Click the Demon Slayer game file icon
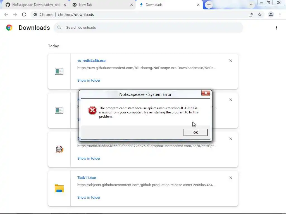Image resolution: width=286 pixels, height=214 pixels. (x=59, y=149)
